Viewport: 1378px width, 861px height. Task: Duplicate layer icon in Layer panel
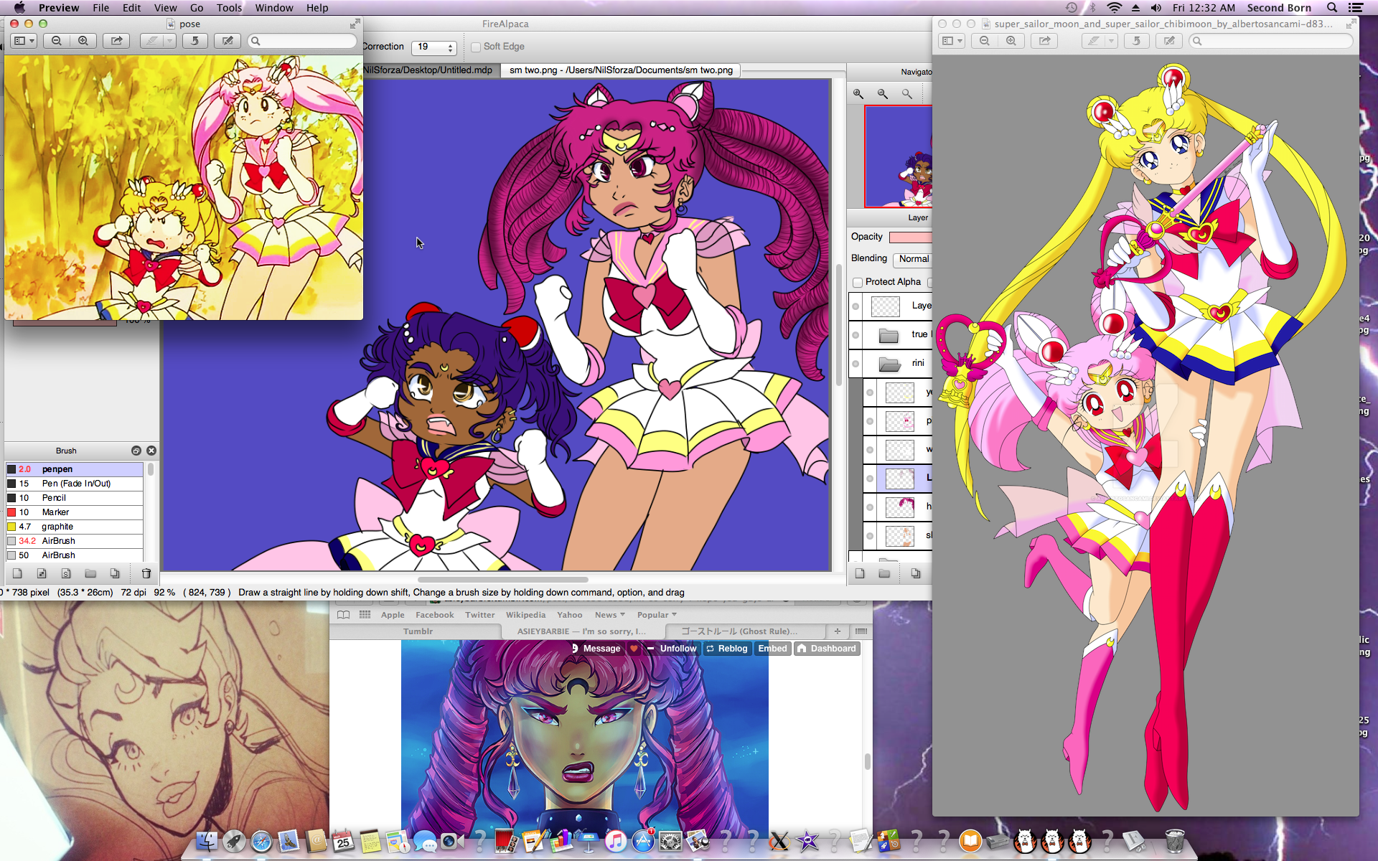[915, 573]
